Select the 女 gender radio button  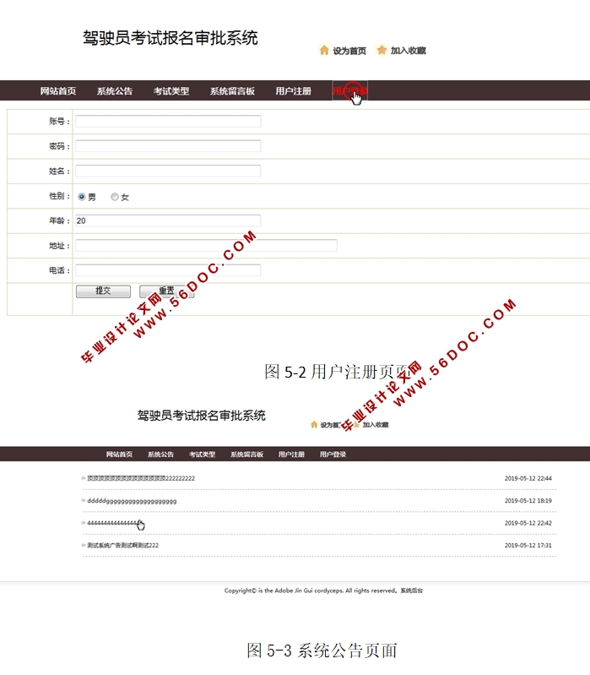pyautogui.click(x=115, y=197)
